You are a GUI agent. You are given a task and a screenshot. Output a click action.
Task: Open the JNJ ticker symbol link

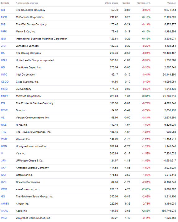coord(3,46)
